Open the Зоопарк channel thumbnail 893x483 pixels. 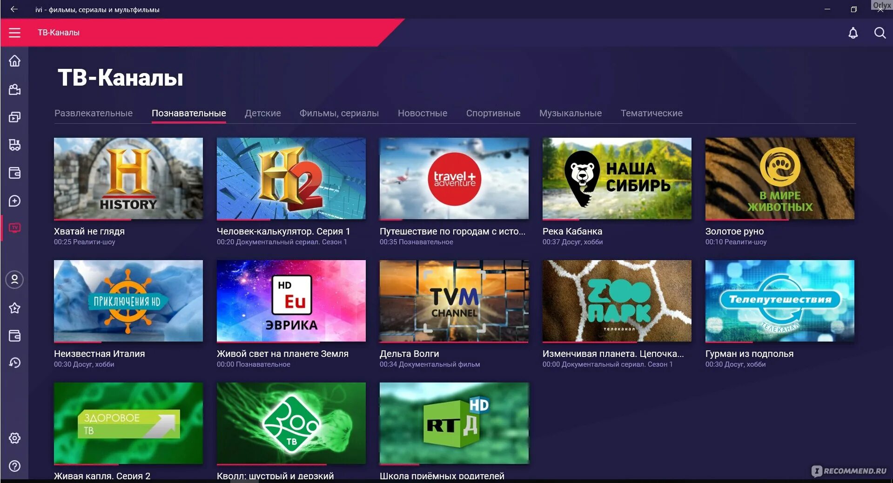click(x=617, y=301)
